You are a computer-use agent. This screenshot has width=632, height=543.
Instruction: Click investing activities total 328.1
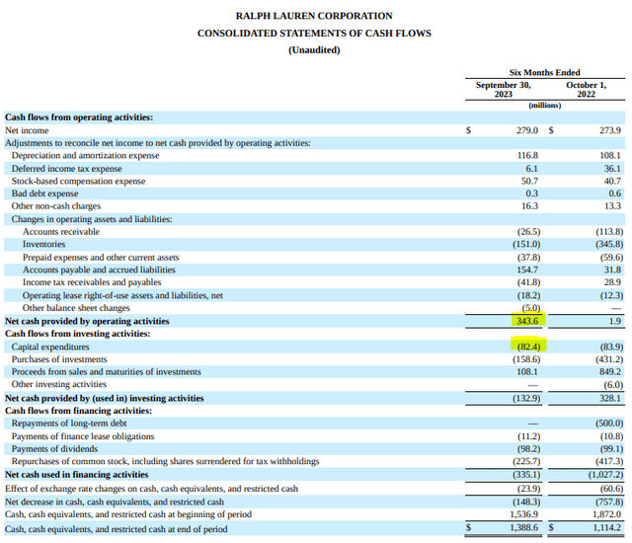610,399
